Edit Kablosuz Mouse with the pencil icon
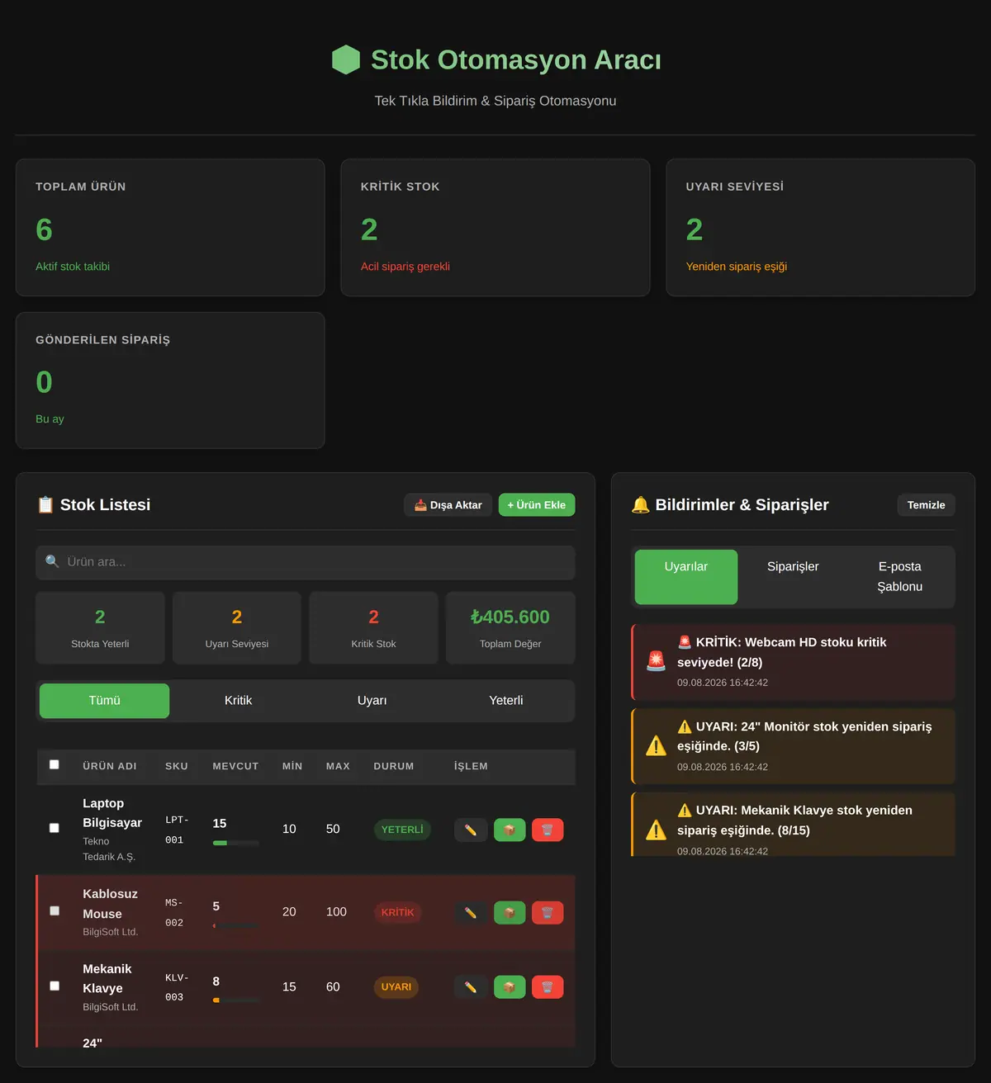Viewport: 991px width, 1083px height. (471, 912)
